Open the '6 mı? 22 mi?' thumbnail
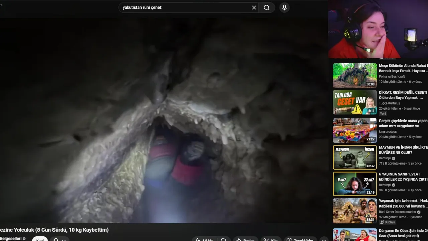Screen dimensions: 428x241 coord(355,184)
